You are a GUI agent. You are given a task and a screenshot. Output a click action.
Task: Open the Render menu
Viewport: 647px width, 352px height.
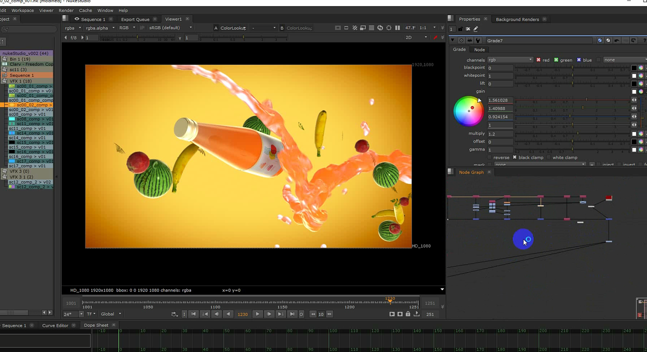point(66,10)
